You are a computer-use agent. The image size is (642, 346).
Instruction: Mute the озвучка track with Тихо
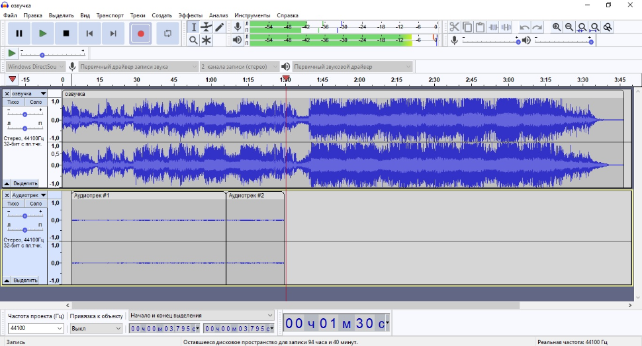pyautogui.click(x=13, y=102)
